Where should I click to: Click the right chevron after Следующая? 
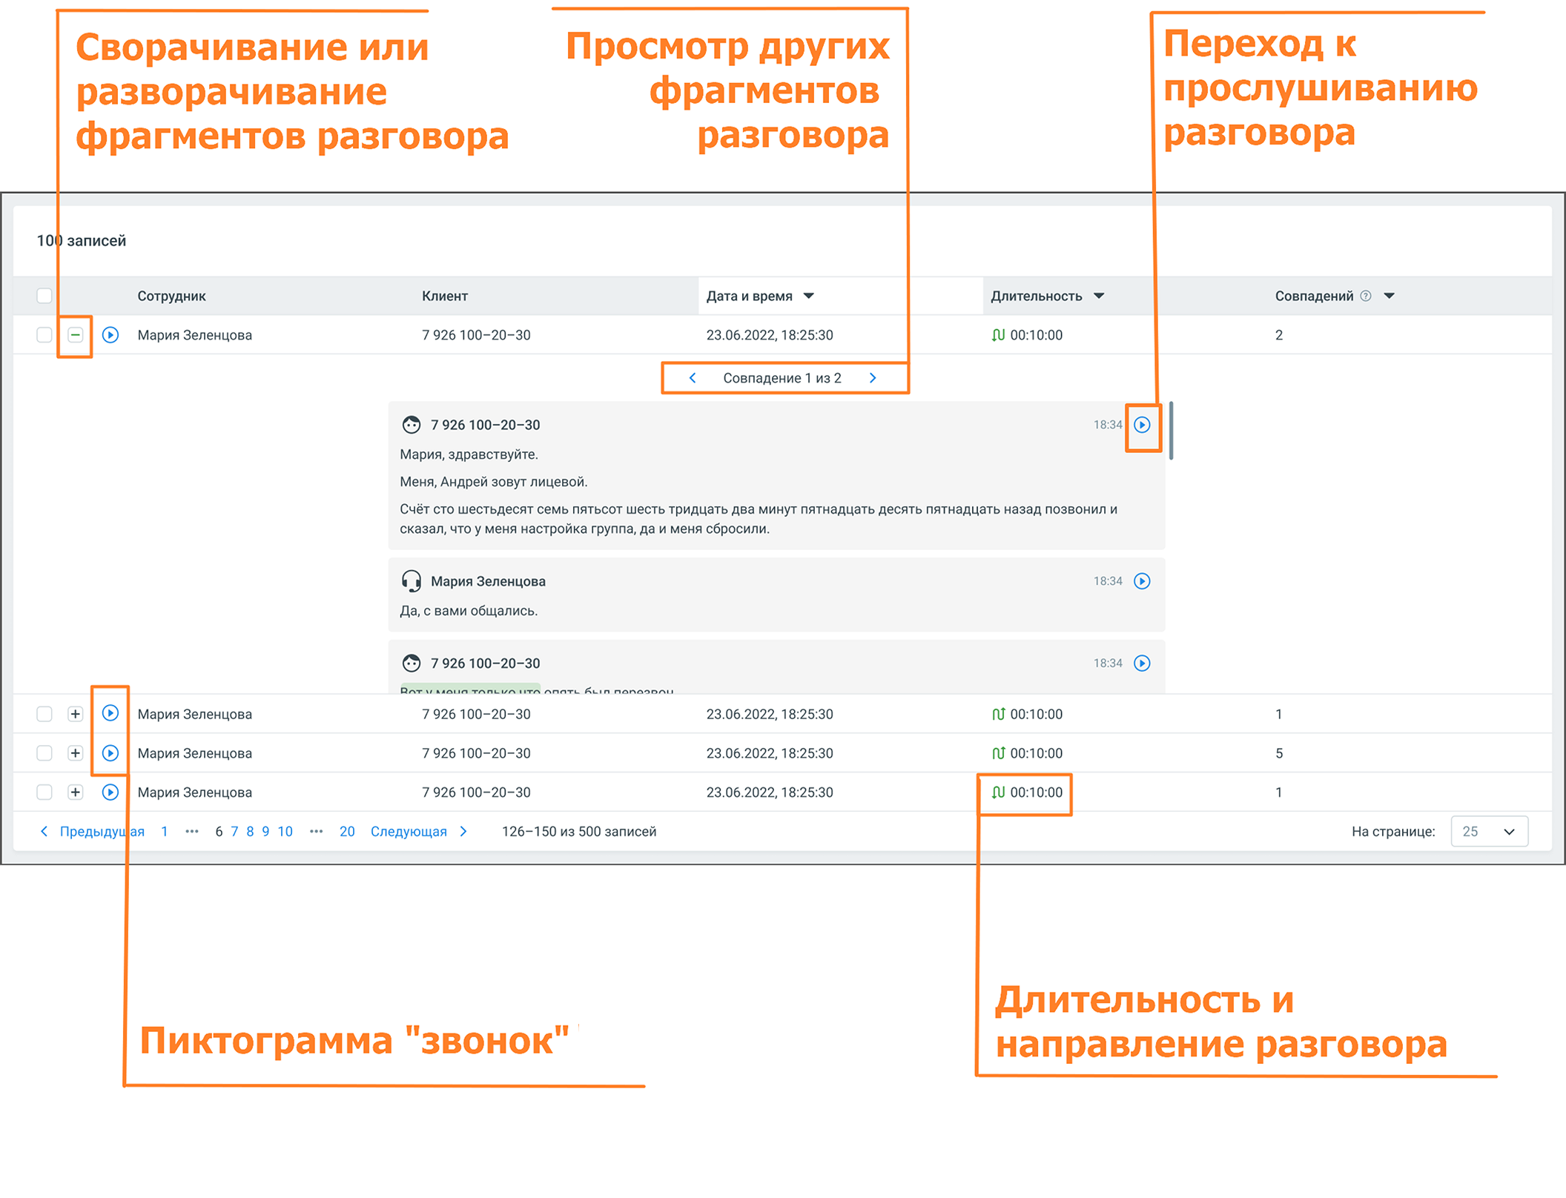tap(463, 832)
